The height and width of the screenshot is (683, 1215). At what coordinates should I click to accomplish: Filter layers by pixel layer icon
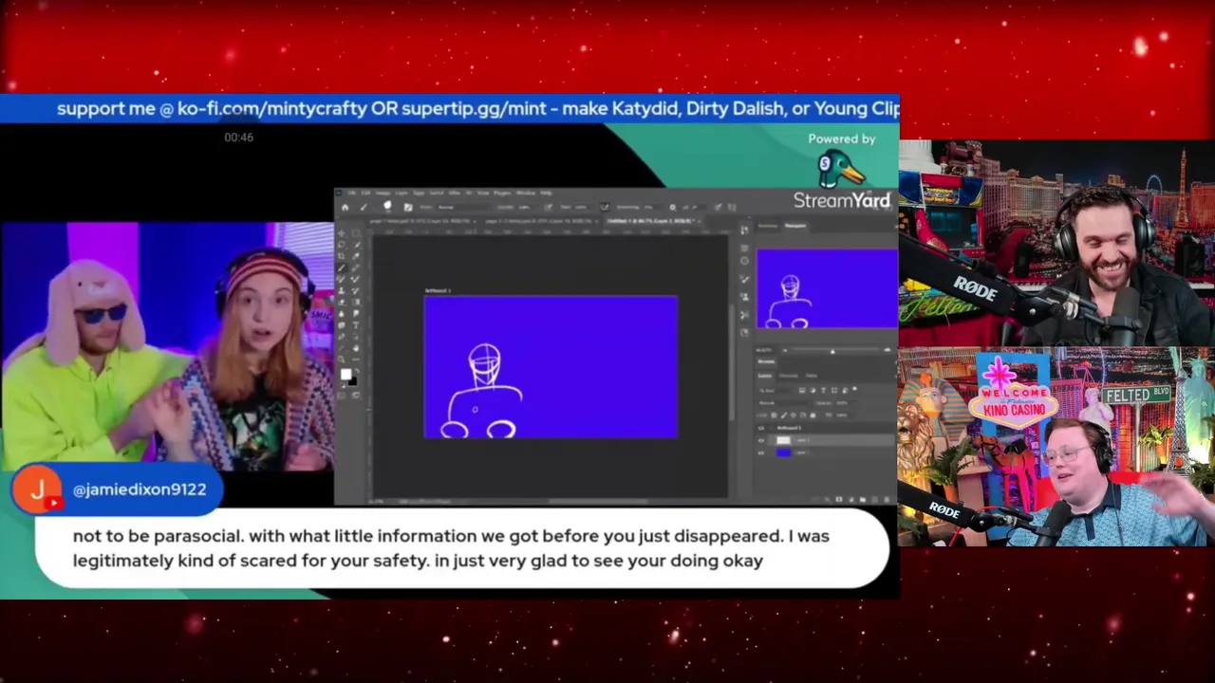click(x=802, y=390)
